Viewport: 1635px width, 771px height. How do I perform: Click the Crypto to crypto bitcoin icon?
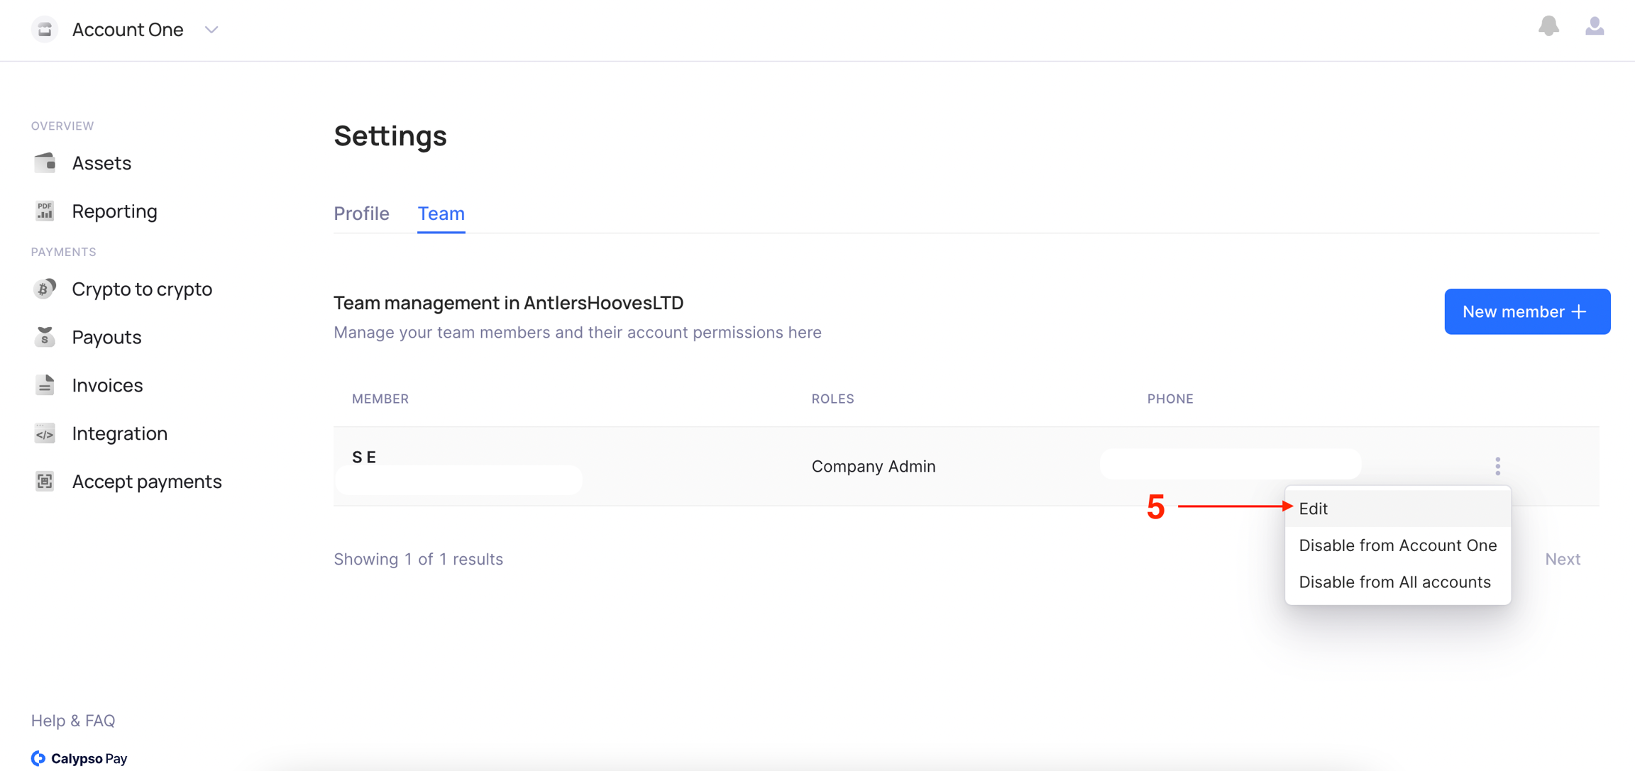pyautogui.click(x=45, y=289)
